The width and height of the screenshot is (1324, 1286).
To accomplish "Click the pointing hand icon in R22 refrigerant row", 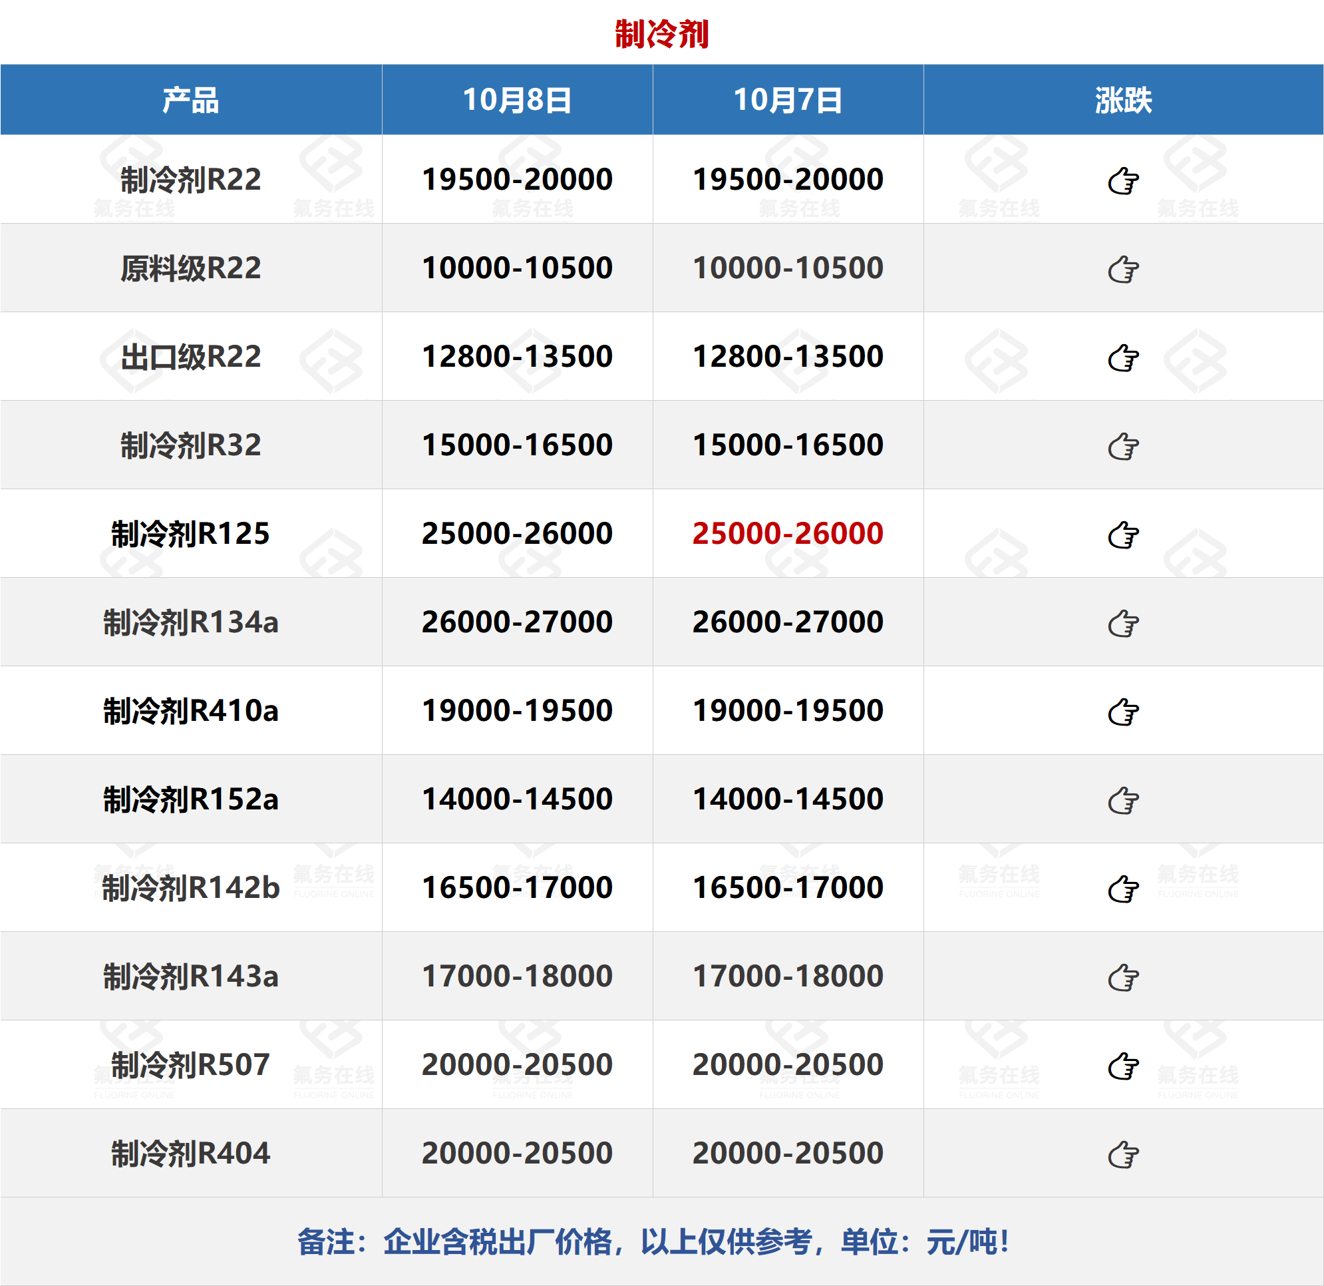I will pyautogui.click(x=1123, y=180).
